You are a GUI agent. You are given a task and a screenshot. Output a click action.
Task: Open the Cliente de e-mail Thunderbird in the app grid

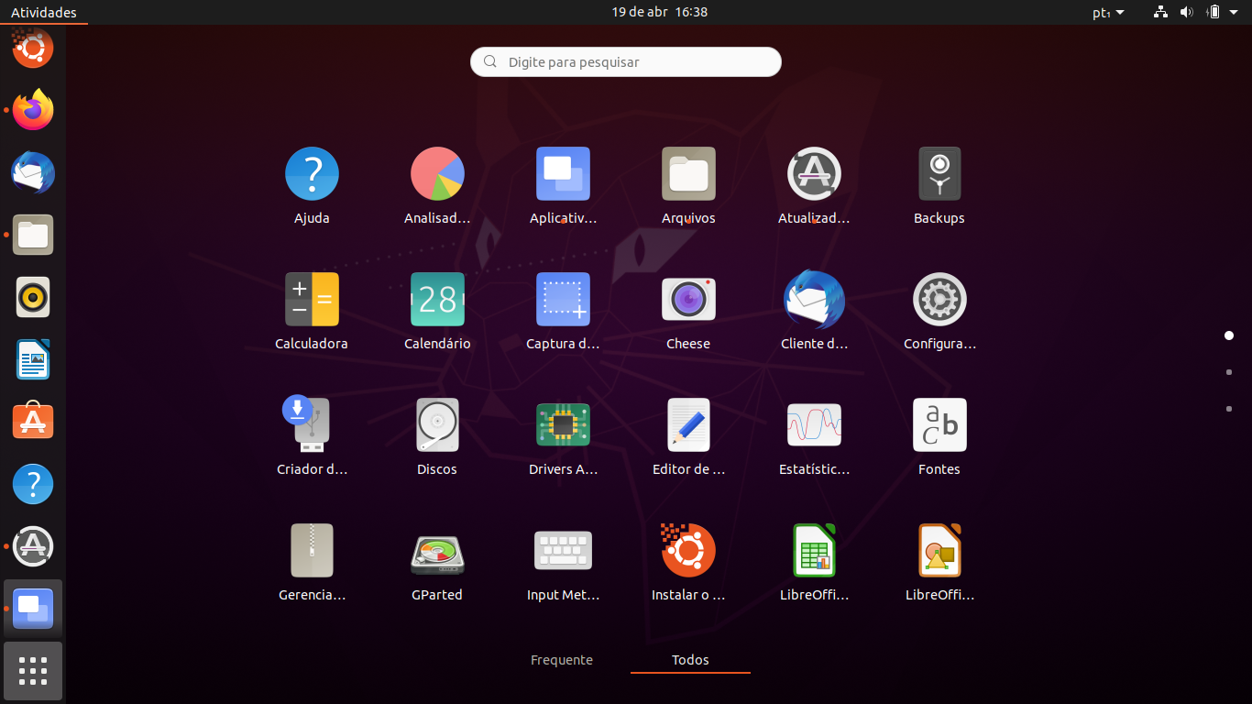pos(814,300)
